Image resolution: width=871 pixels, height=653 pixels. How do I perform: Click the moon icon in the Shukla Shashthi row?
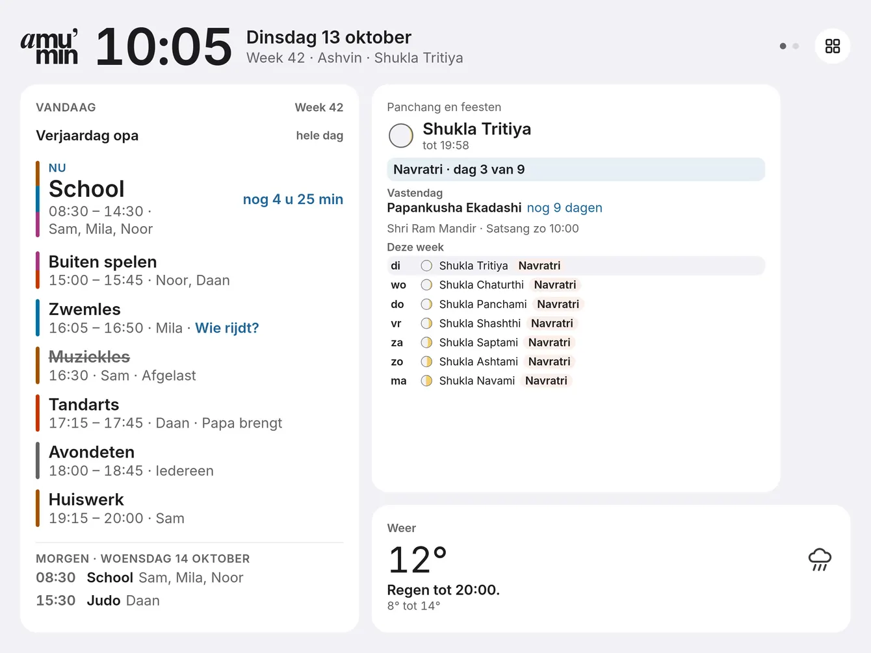(426, 323)
